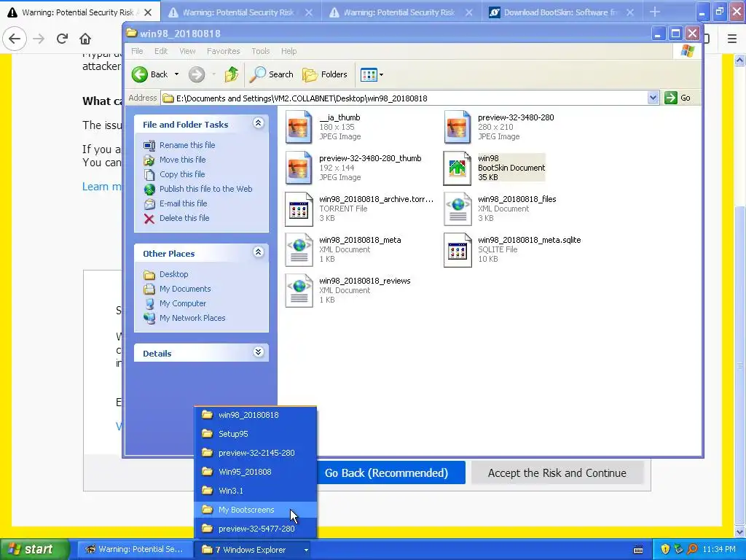The width and height of the screenshot is (746, 560).
Task: Open the Views dropdown button
Action: tap(372, 74)
